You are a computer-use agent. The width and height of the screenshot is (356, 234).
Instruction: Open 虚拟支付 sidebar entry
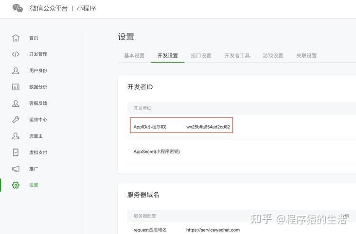[38, 152]
